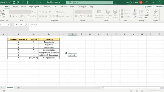The width and height of the screenshot is (164, 92).
Task: Click the AutoSum sigma icon
Action: (x=135, y=10)
